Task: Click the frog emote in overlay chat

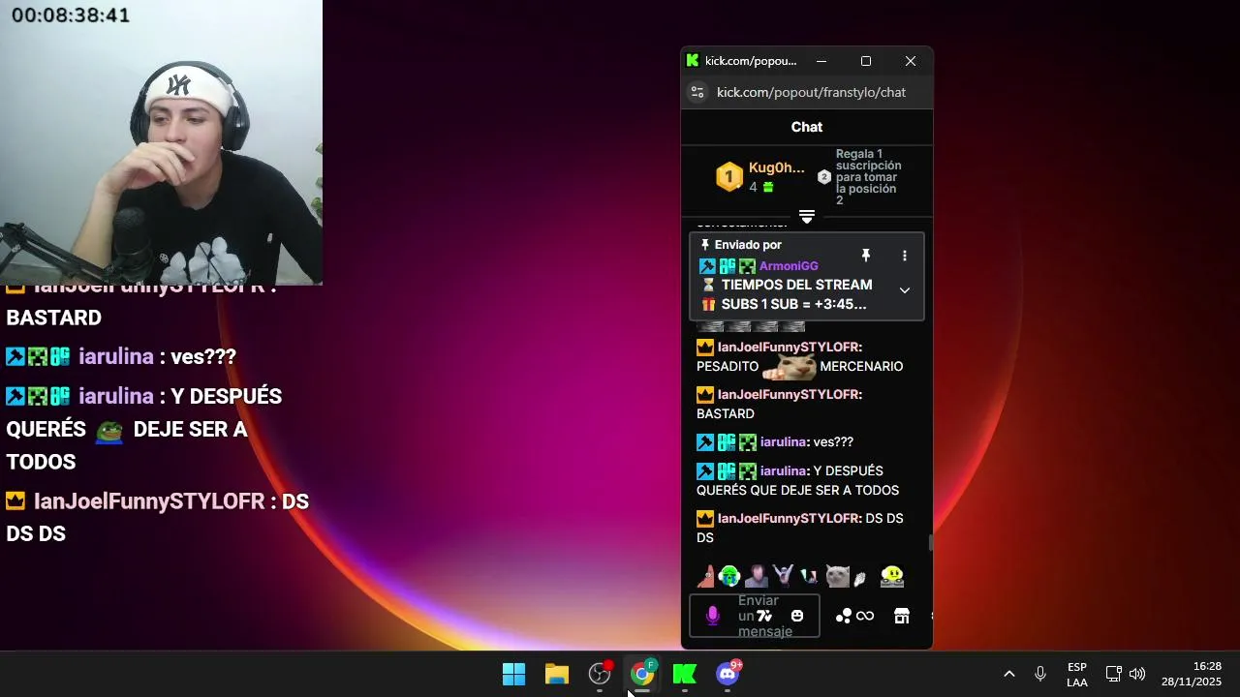Action: click(109, 430)
